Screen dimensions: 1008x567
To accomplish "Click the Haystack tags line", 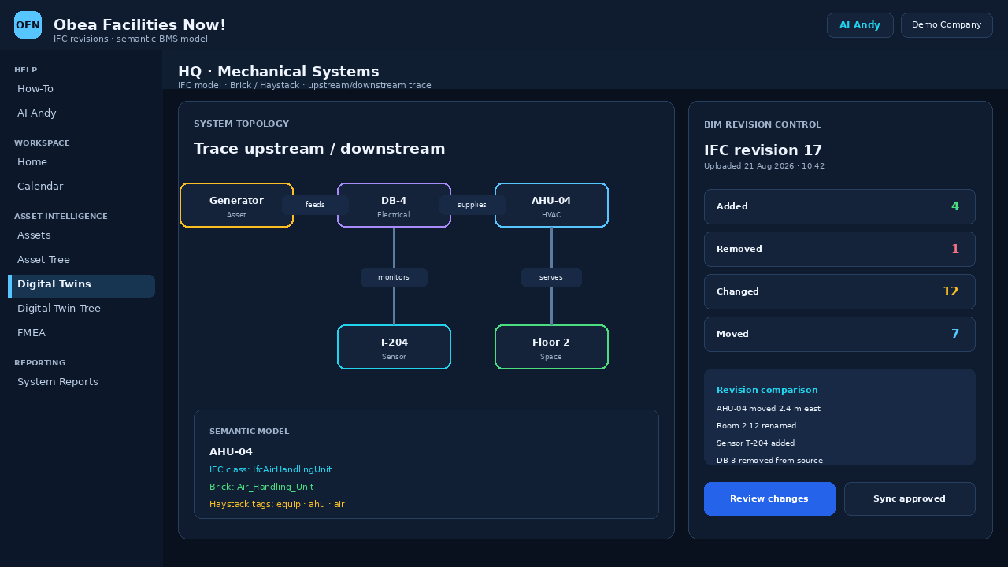I will (x=277, y=504).
